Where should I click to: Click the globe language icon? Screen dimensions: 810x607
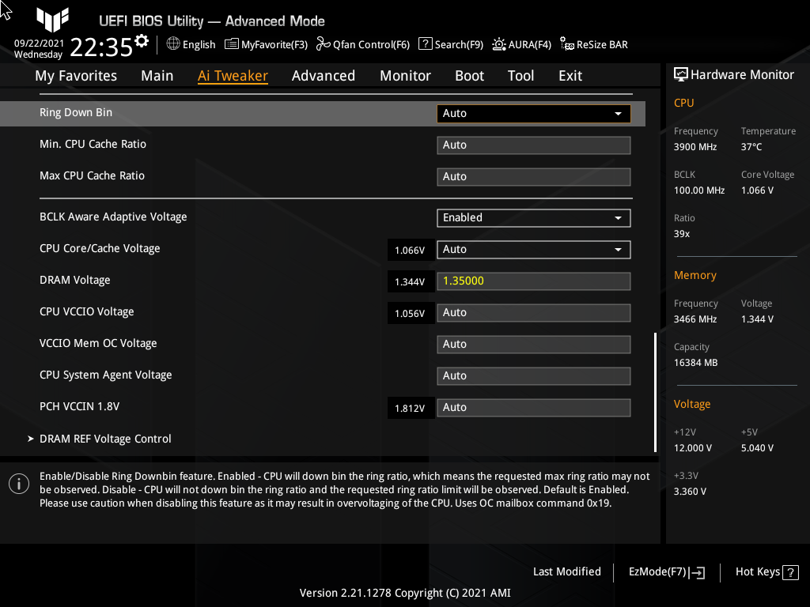[x=173, y=44]
